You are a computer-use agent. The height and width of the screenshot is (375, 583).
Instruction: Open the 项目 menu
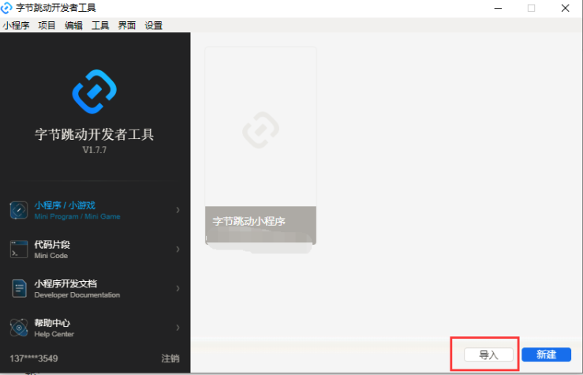coord(47,25)
